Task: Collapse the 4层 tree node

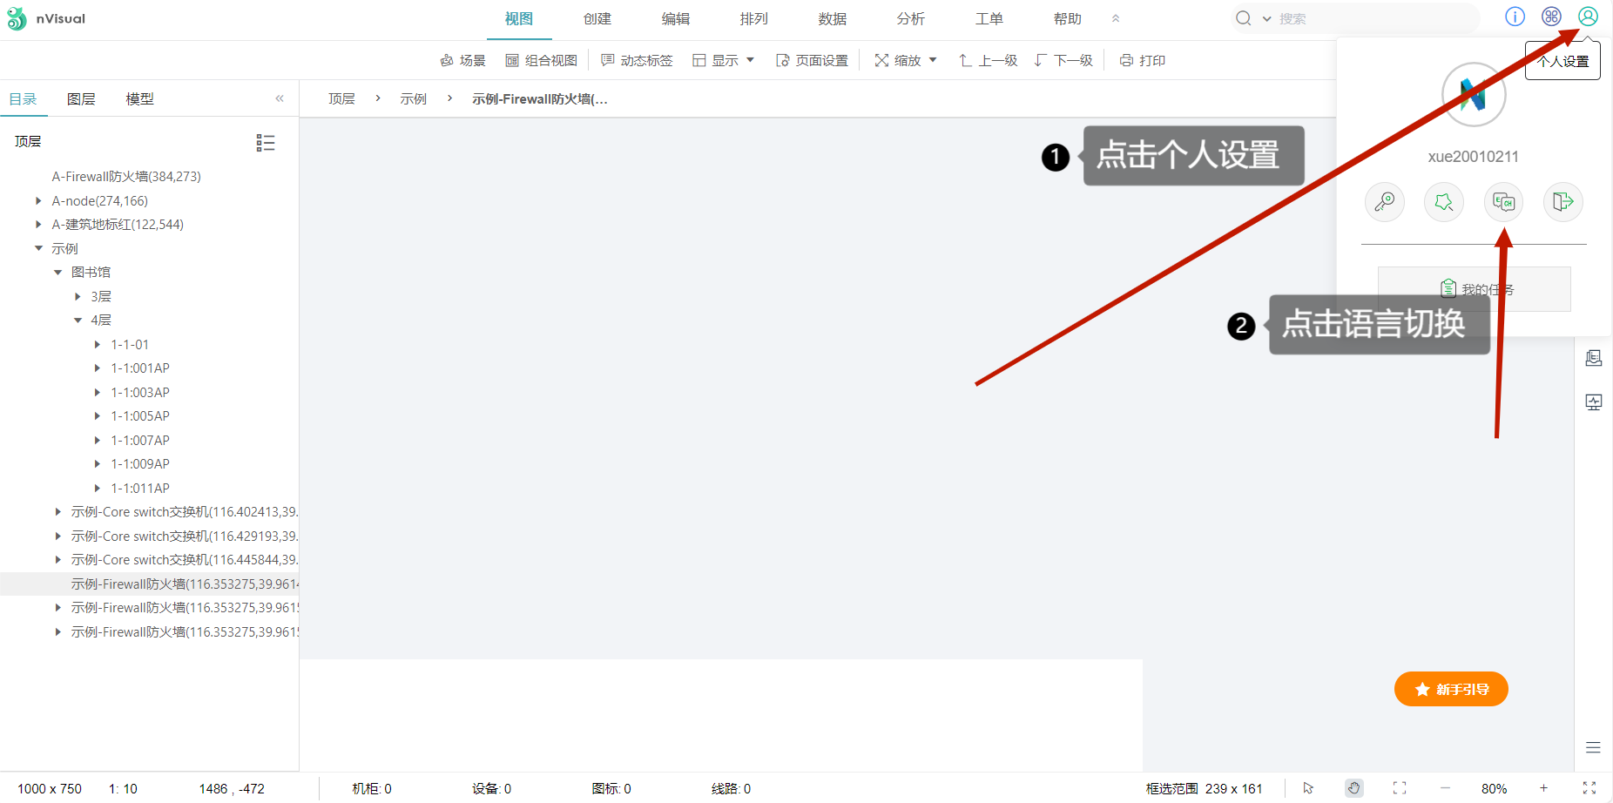Action: 78,321
